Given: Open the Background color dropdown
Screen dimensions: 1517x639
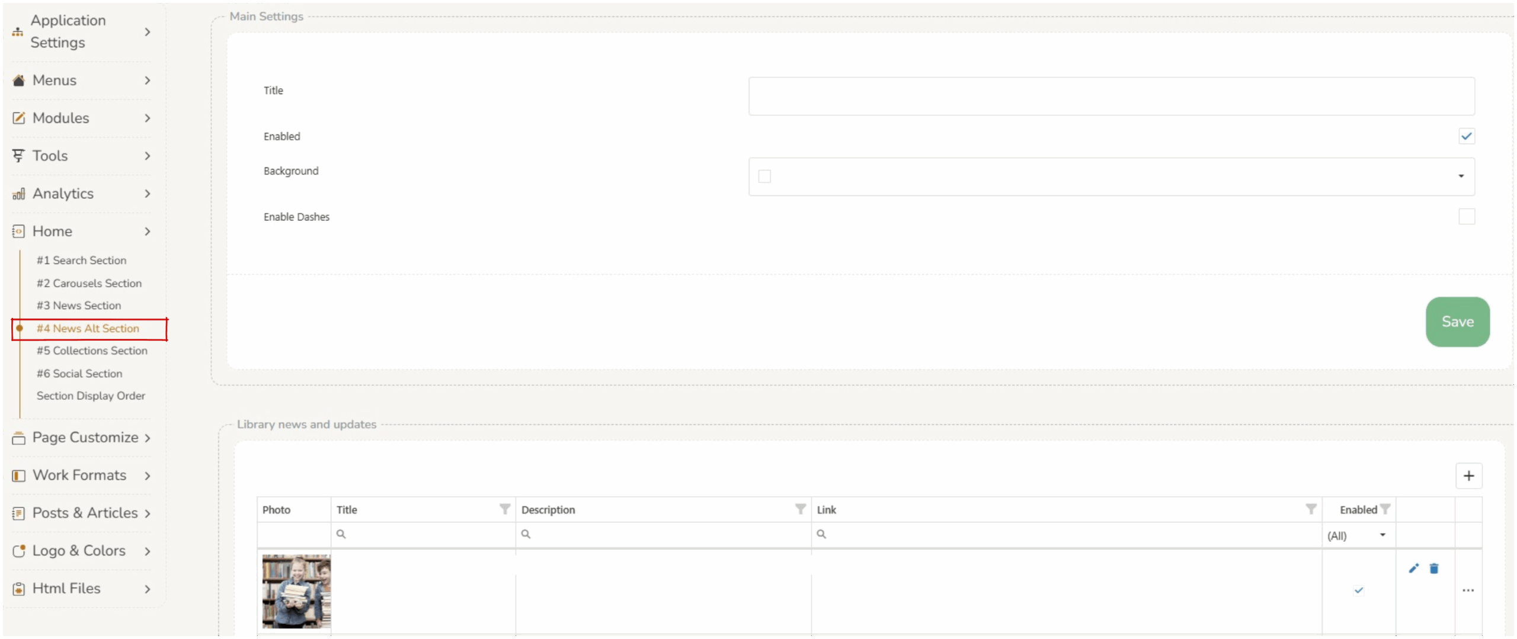Looking at the screenshot, I should coord(1461,176).
